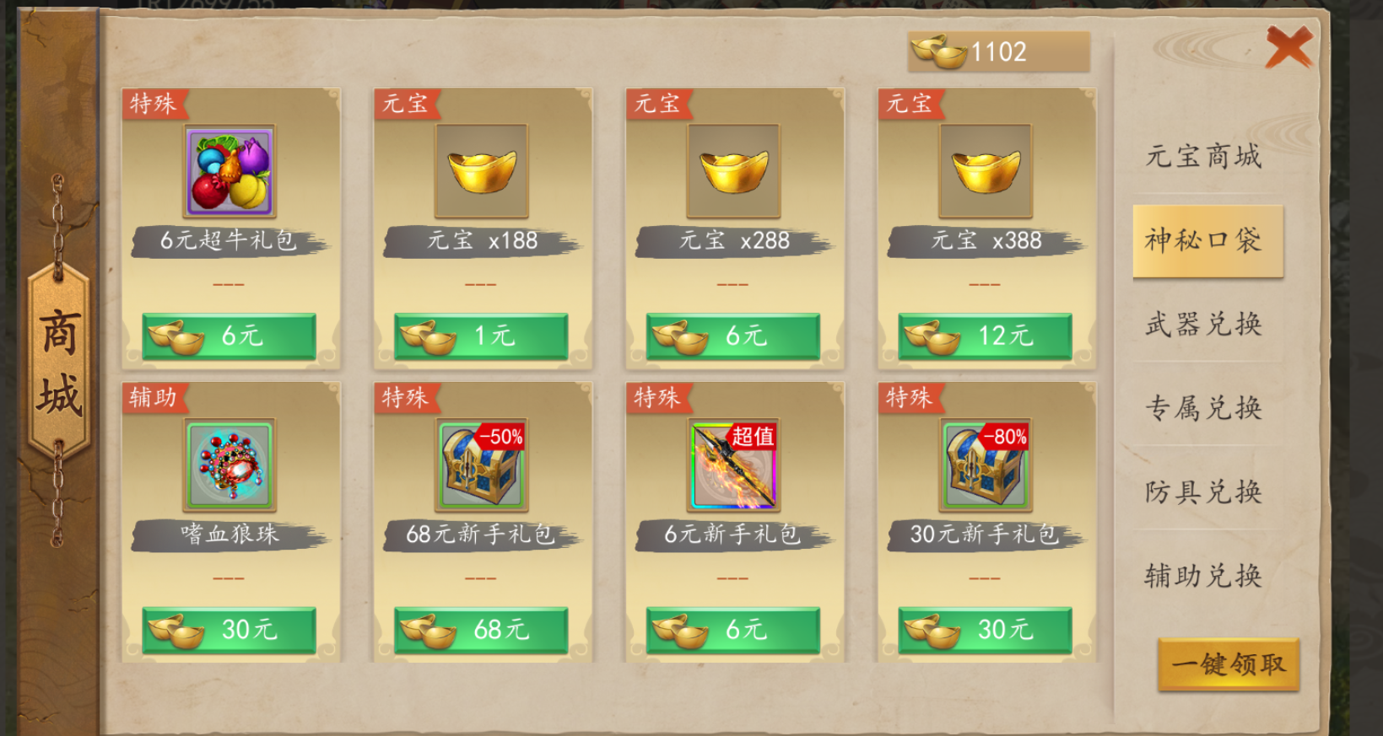Switch to the 元宝商城 tab
Viewport: 1383px width, 736px height.
click(1204, 157)
